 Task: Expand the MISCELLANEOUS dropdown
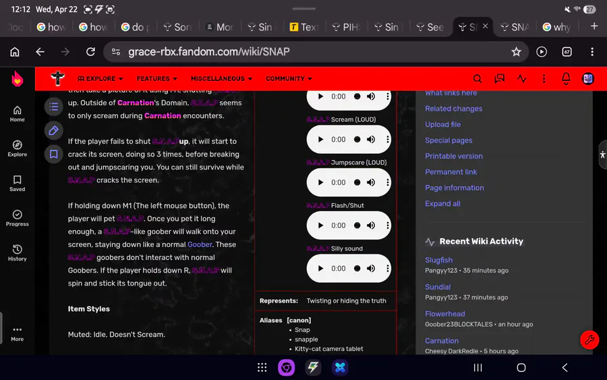221,79
